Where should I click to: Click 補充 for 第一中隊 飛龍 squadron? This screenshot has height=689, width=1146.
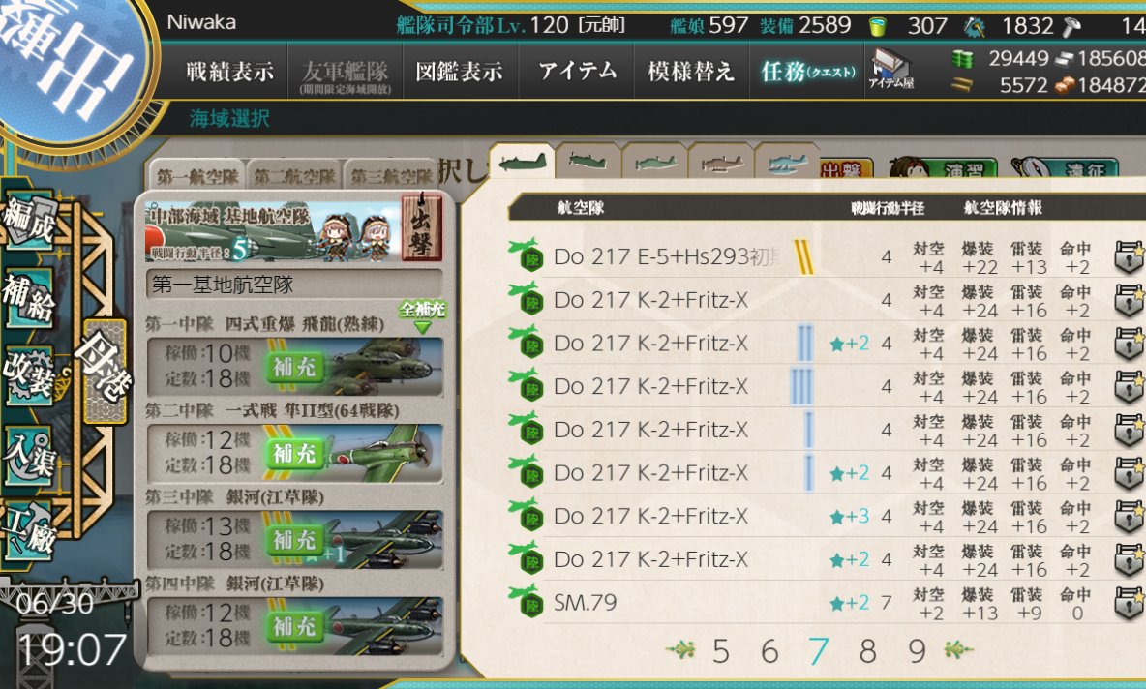294,367
